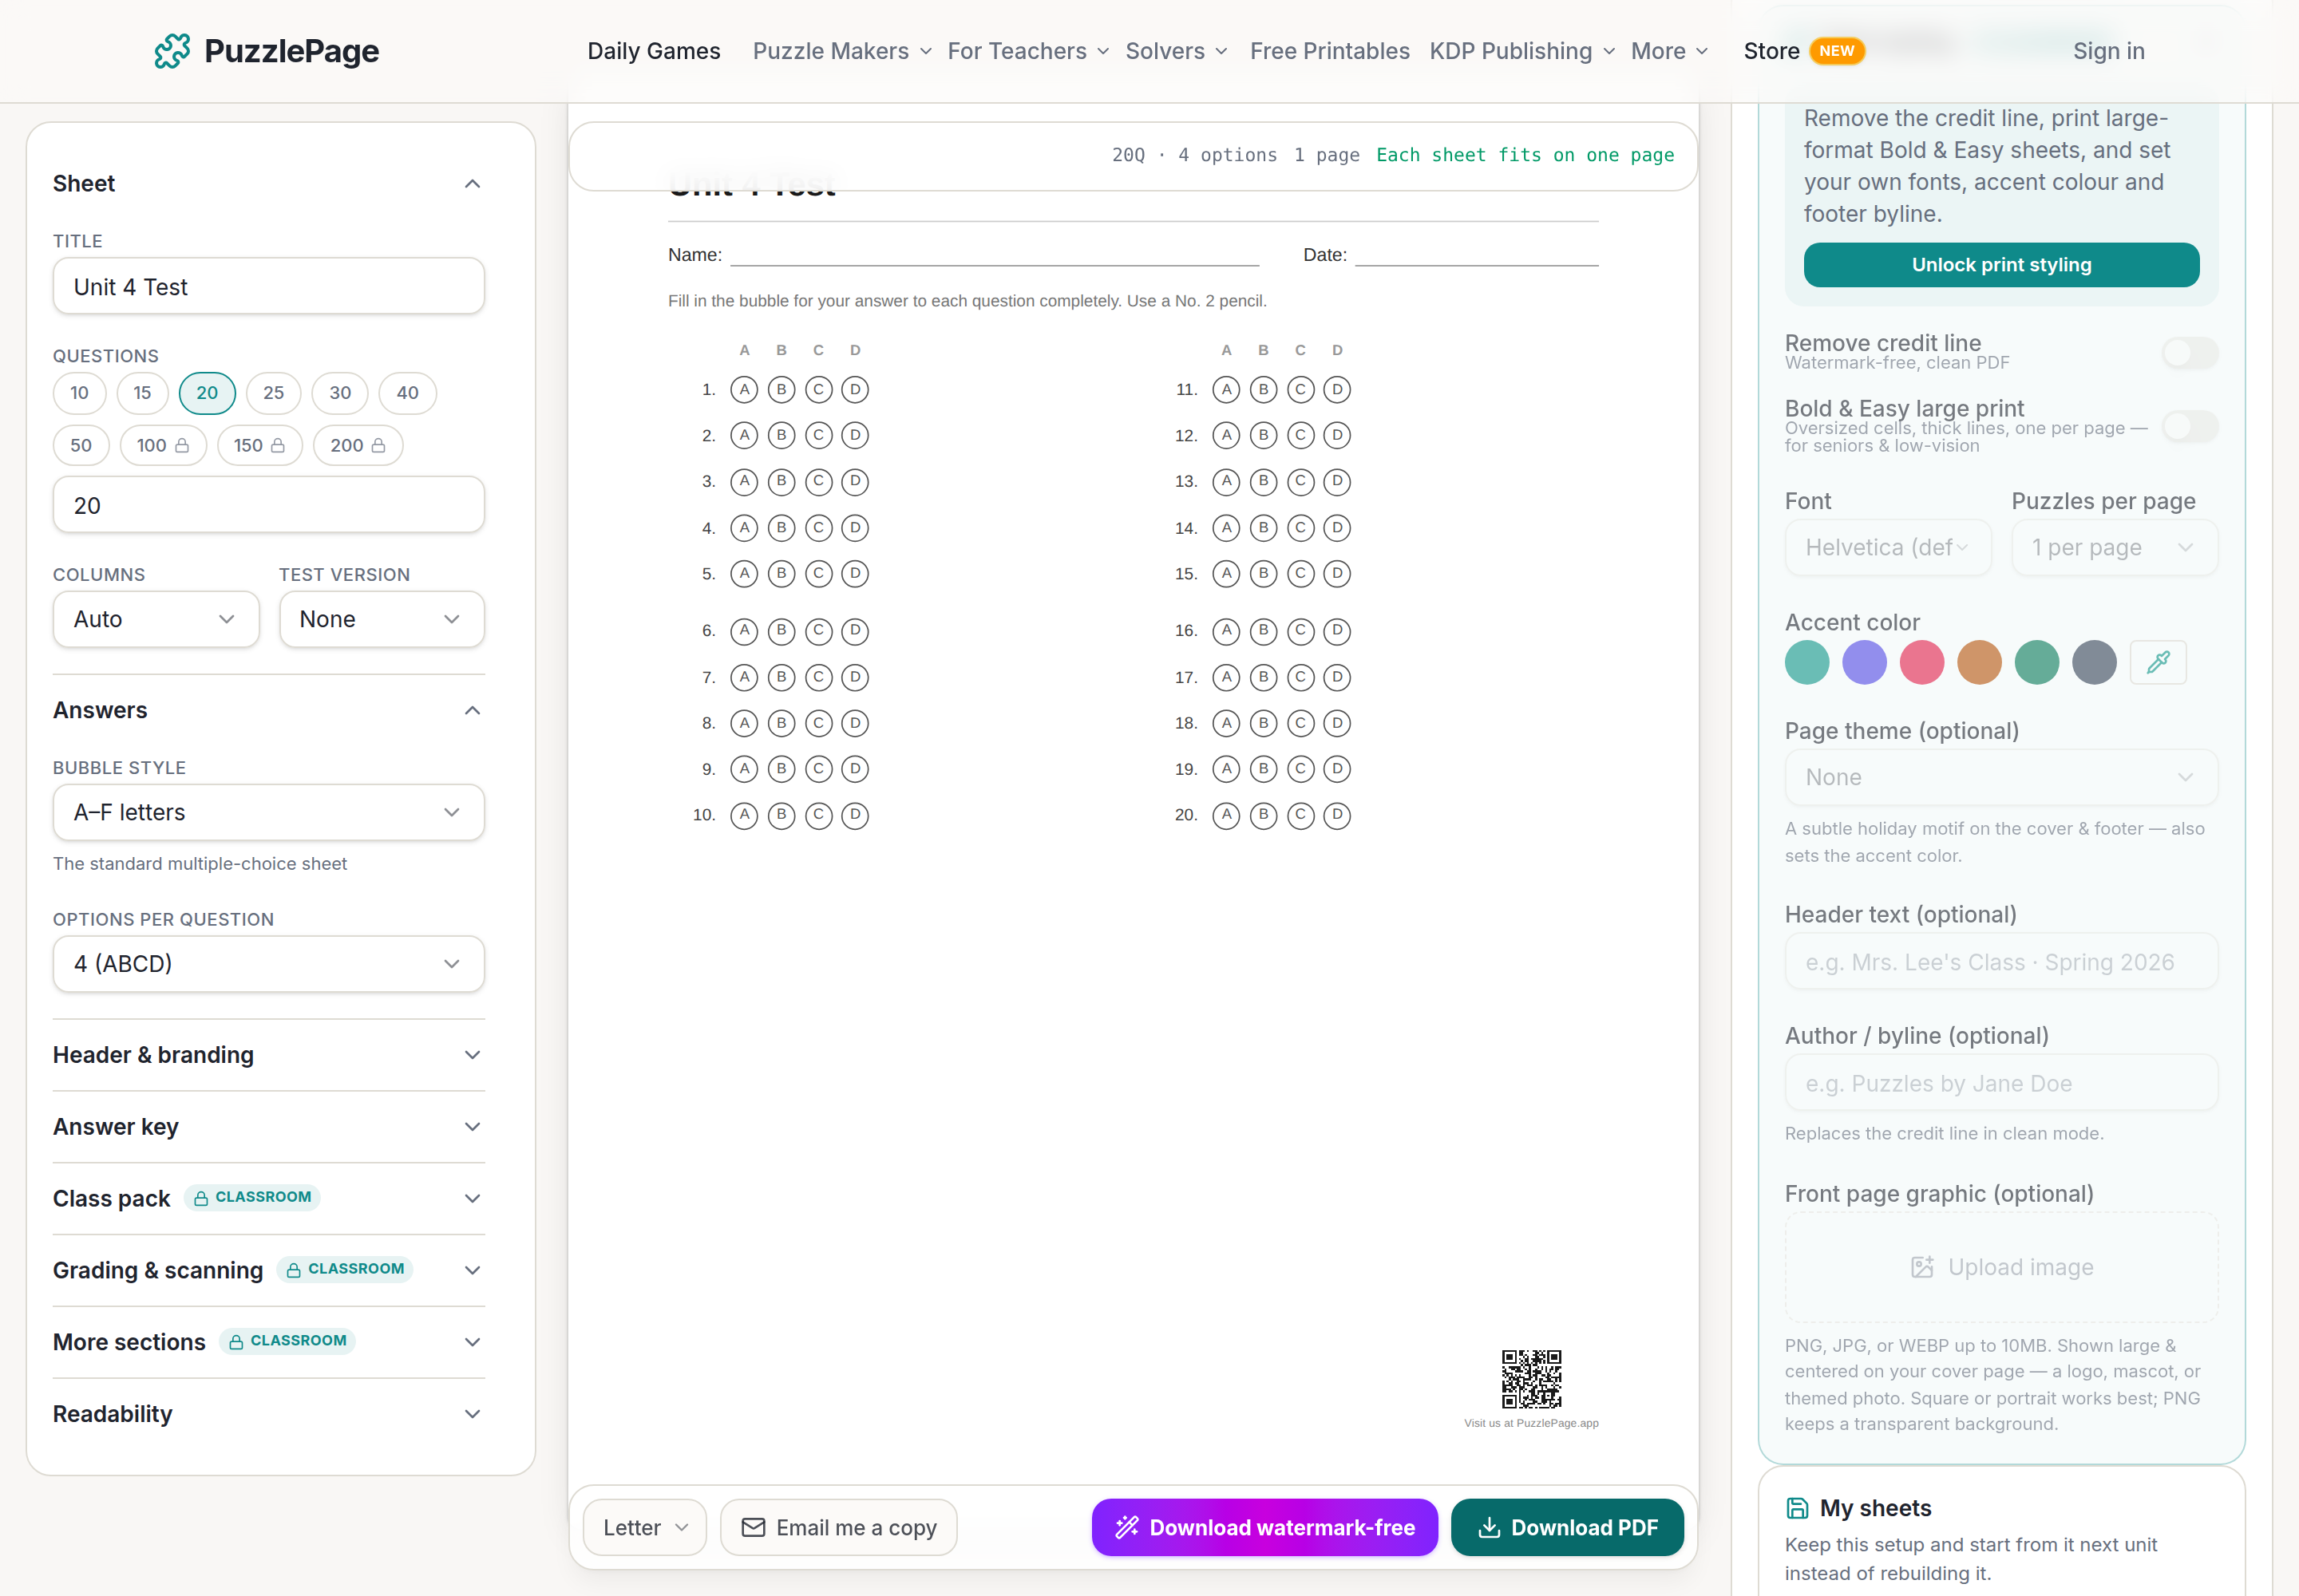Click the Store link

(x=1771, y=51)
